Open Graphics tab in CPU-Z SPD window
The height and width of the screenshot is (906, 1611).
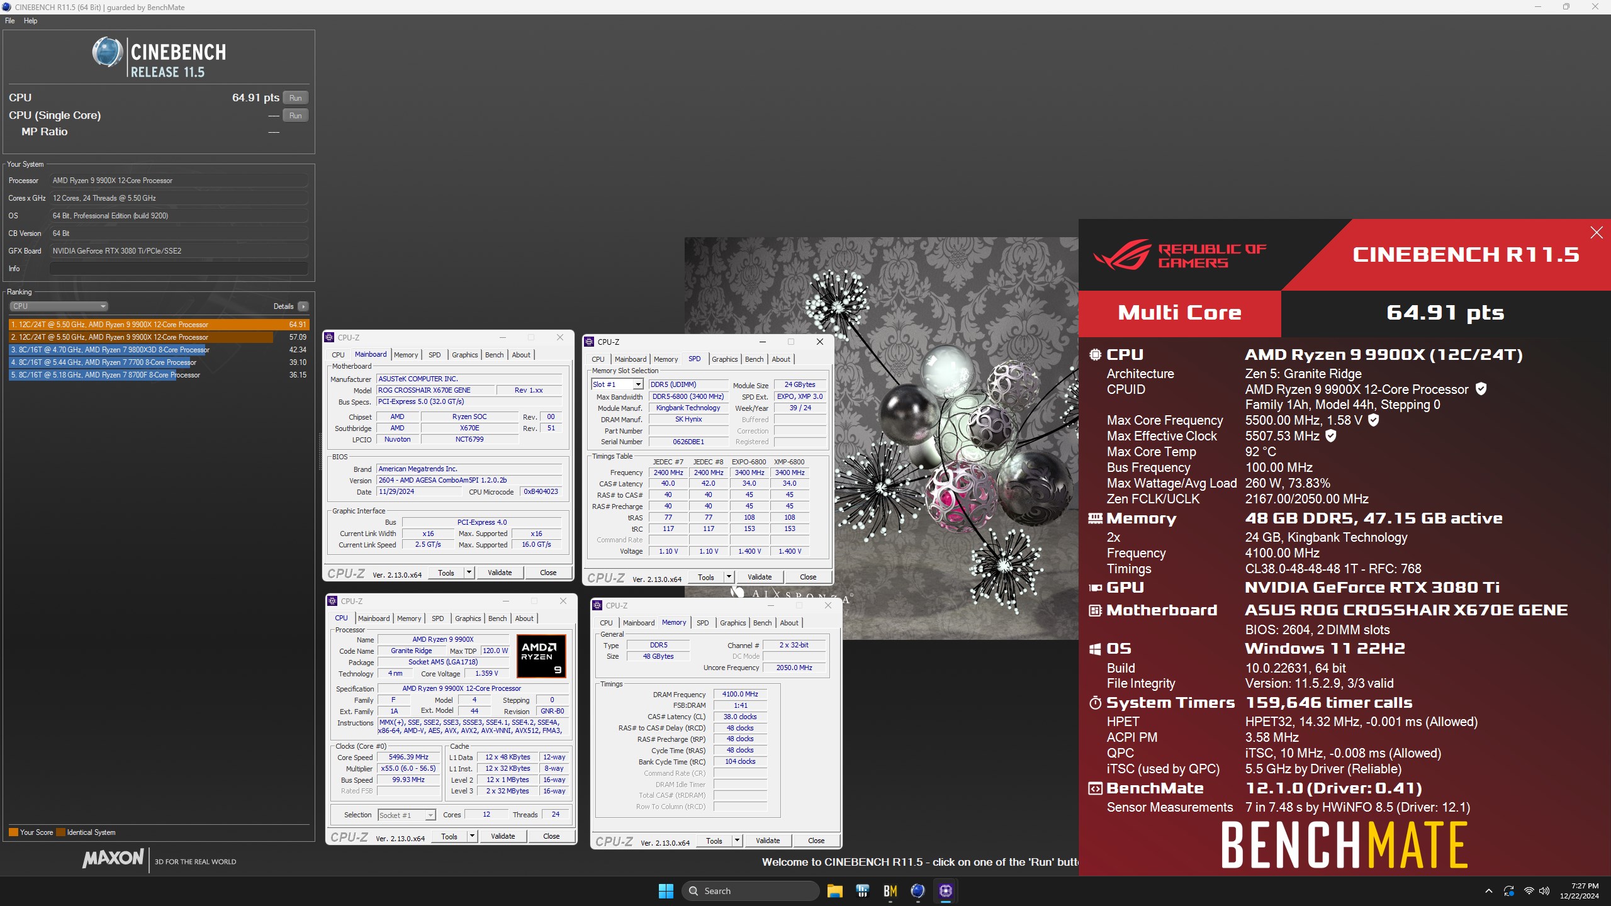[x=725, y=359]
